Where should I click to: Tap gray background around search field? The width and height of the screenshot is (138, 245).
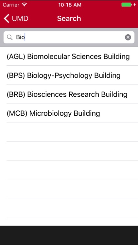tap(69, 29)
